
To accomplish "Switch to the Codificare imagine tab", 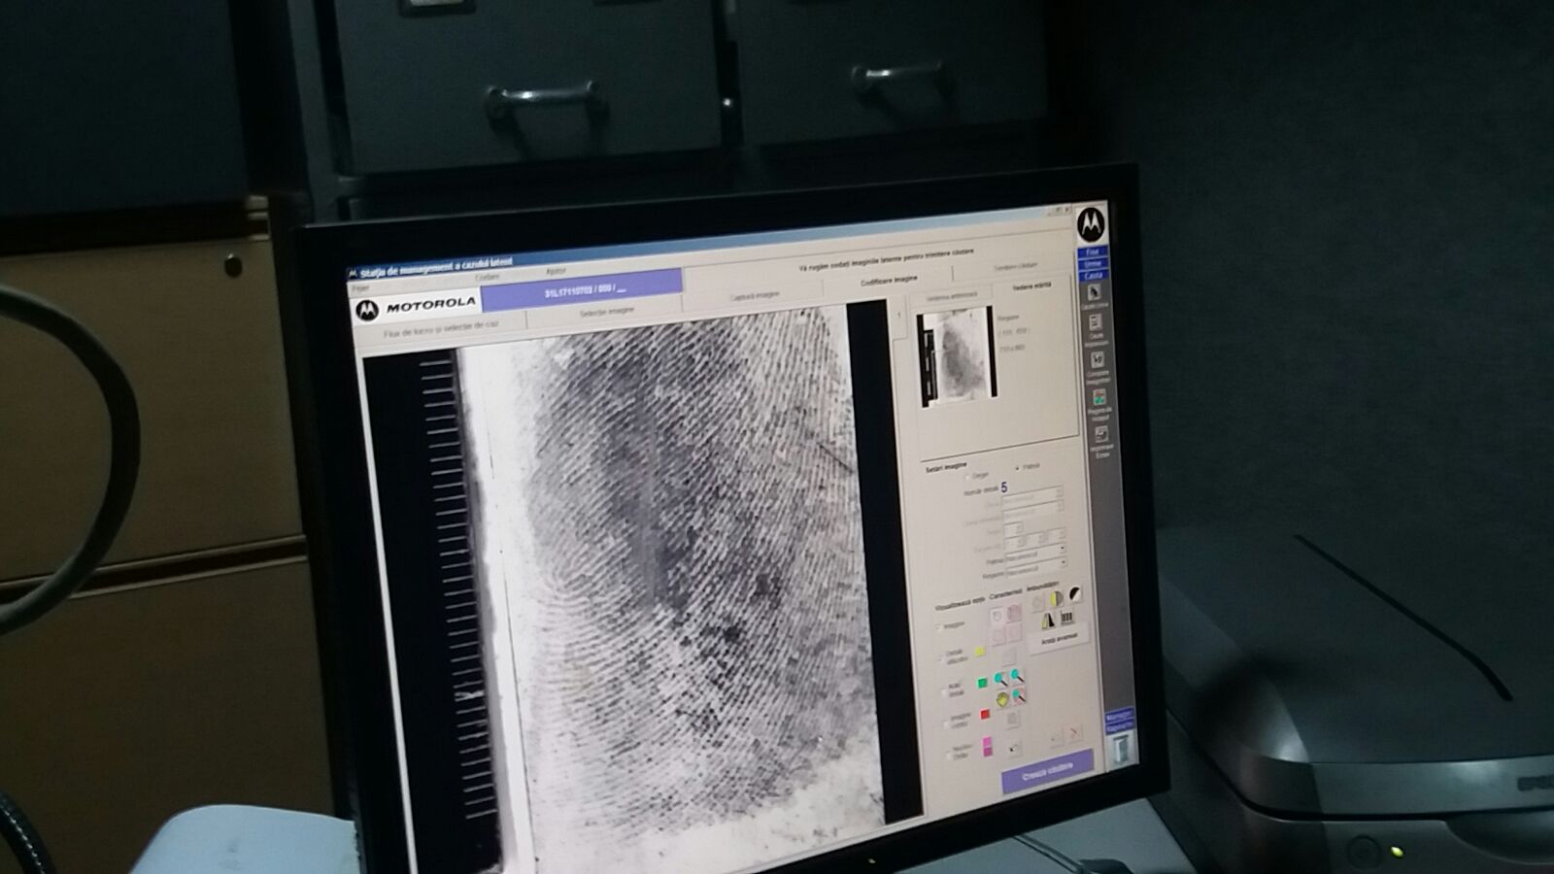I will [x=889, y=282].
